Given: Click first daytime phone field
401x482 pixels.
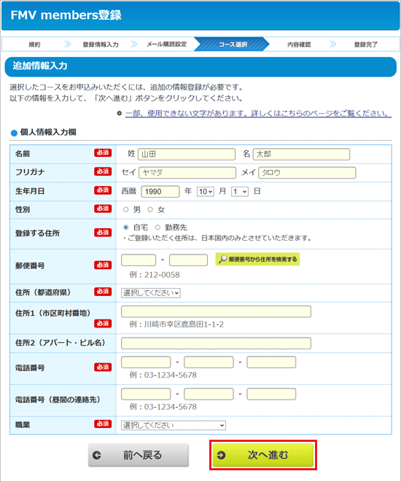Looking at the screenshot, I should click(x=146, y=394).
